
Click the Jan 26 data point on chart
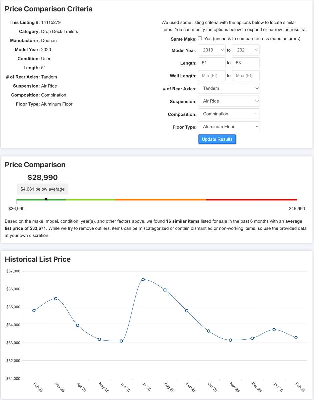click(274, 330)
